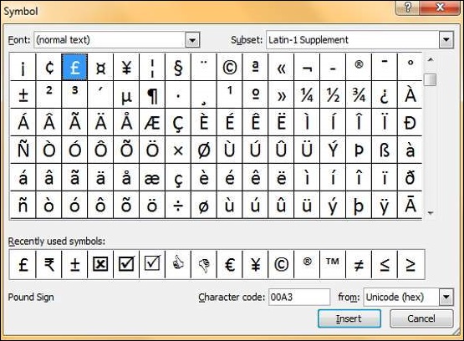Pick the section sign § in the grid
The image size is (464, 341).
[178, 67]
